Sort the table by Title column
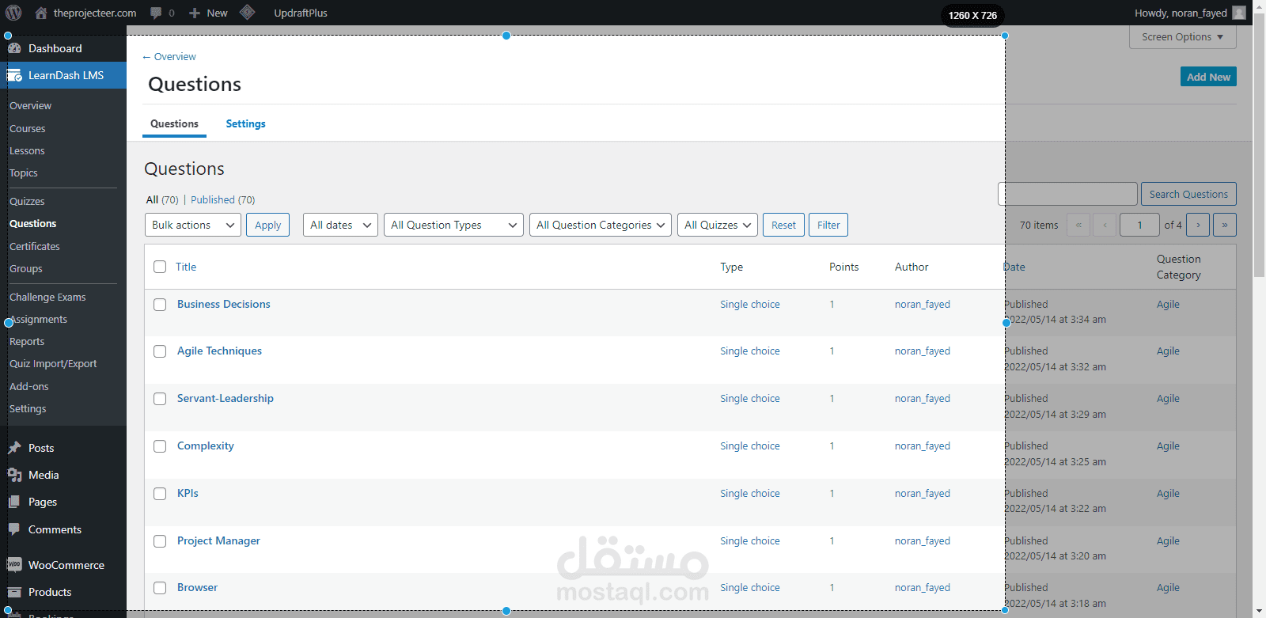The height and width of the screenshot is (618, 1266). click(186, 267)
